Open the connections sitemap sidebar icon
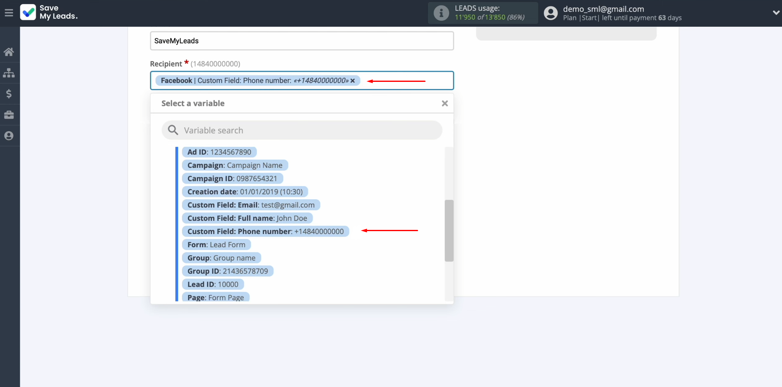Screen dimensions: 782x387 (x=9, y=73)
